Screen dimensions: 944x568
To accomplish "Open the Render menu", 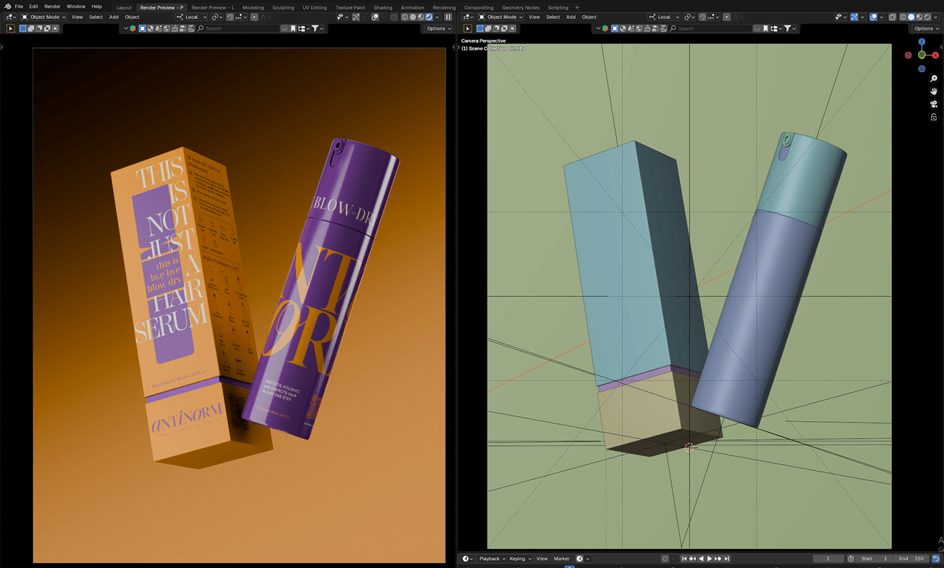I will (x=52, y=7).
